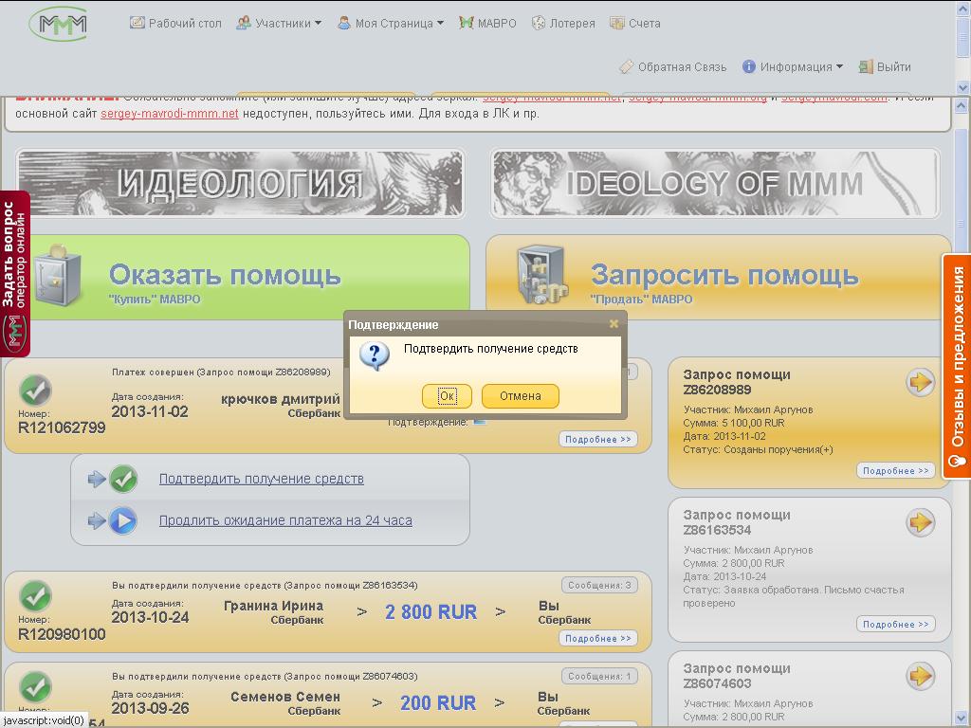Click the 200 RUR amount
Image resolution: width=971 pixels, height=728 pixels.
point(438,703)
